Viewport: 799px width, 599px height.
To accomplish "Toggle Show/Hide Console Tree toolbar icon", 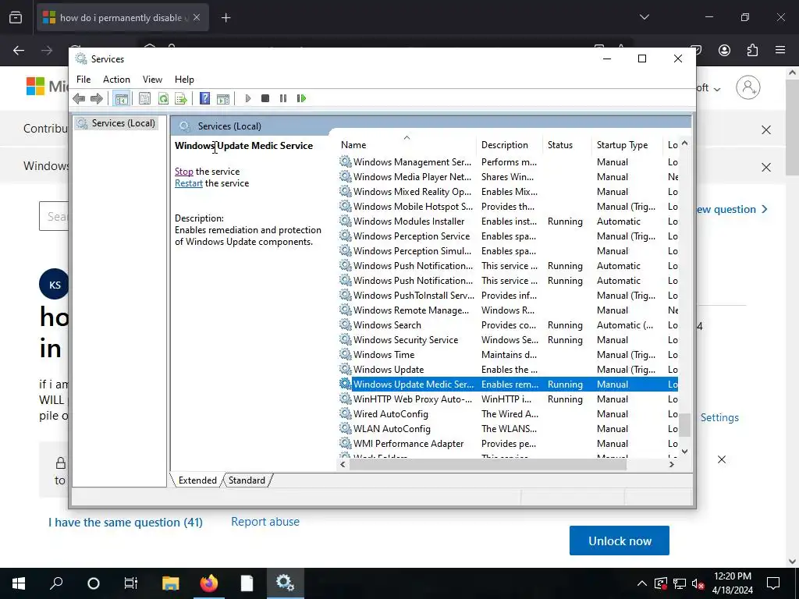I will pyautogui.click(x=121, y=98).
